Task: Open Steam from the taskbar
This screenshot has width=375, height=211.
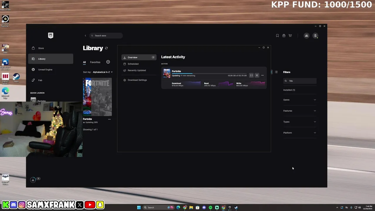Action: pos(236,207)
